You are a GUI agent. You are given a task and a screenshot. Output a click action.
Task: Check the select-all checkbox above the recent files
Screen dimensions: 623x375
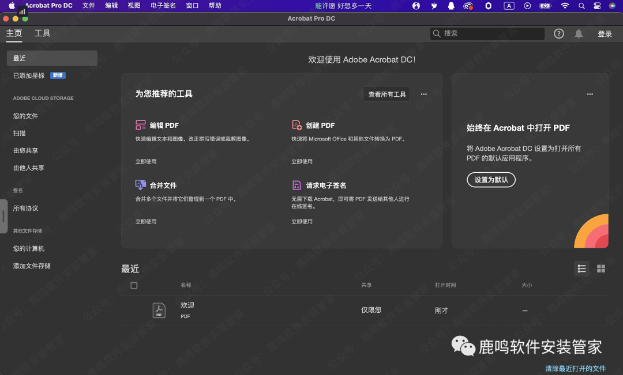tap(134, 285)
